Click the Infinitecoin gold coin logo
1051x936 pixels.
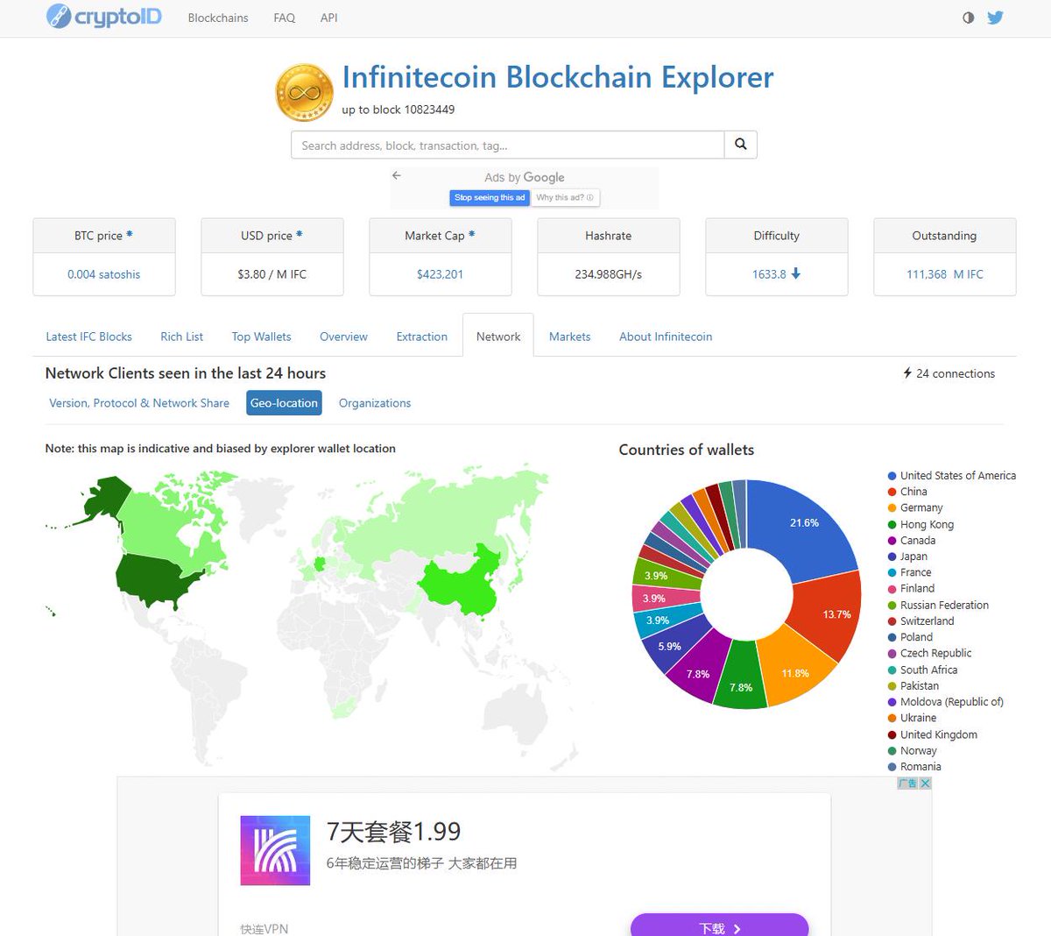pos(304,92)
